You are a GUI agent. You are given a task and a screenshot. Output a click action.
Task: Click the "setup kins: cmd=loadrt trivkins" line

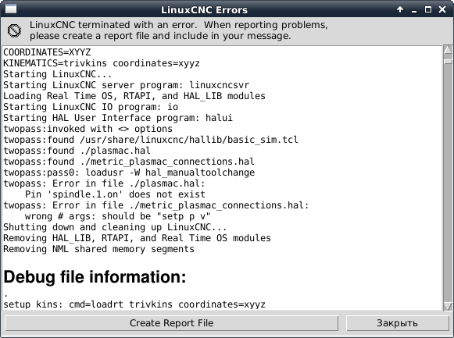coord(134,304)
